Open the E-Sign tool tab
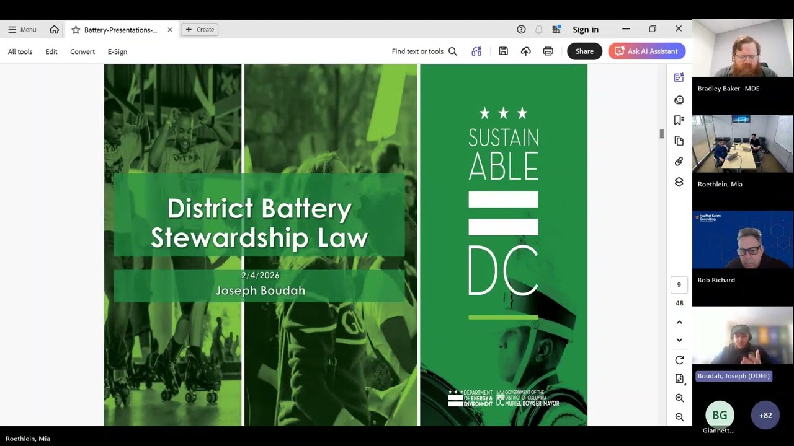Viewport: 794px width, 446px height. pos(117,51)
